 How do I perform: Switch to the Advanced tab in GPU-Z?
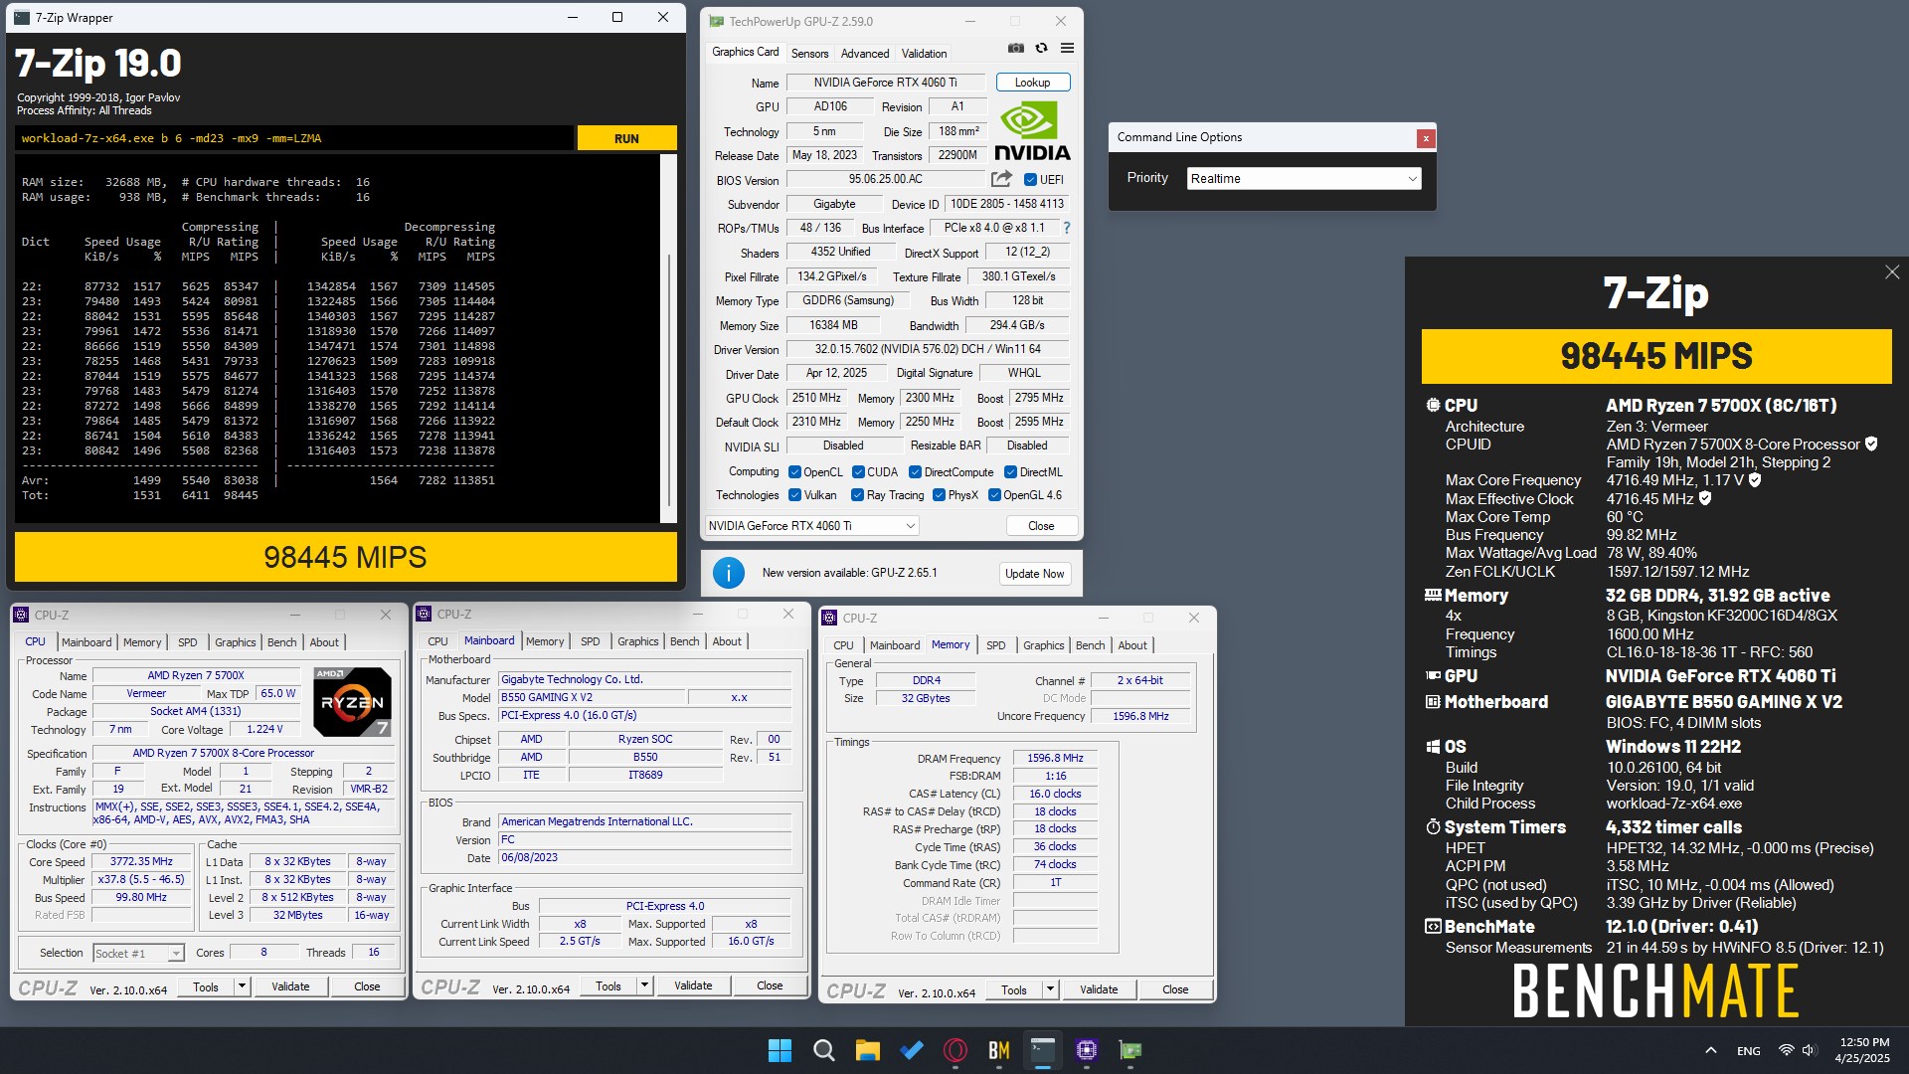pos(865,54)
